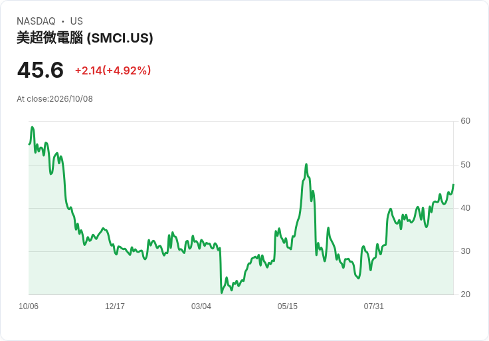The width and height of the screenshot is (489, 341).
Task: Click the stock name 美超微電腦 (SMCI.US)
Action: point(85,38)
